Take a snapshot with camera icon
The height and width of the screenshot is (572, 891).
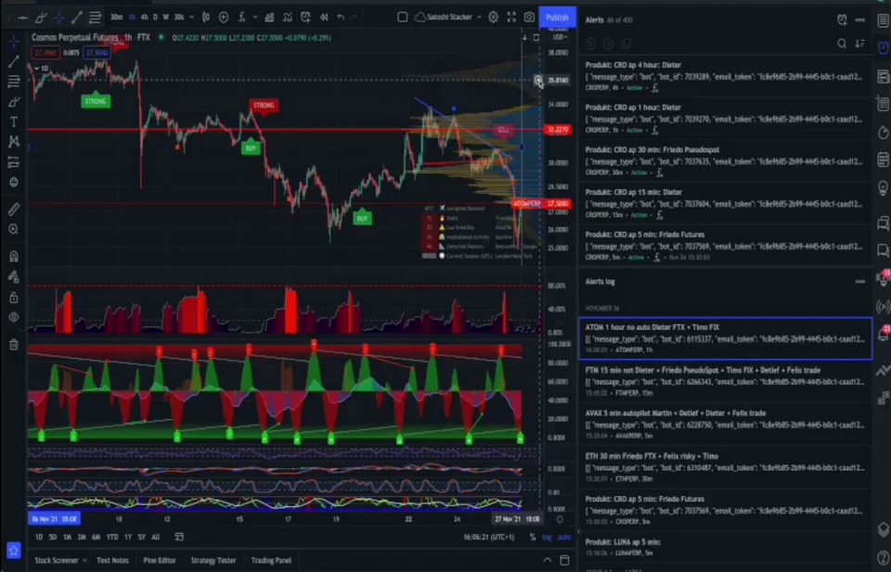tap(529, 18)
